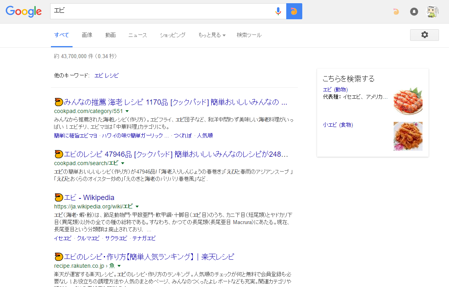This screenshot has height=287, width=449.
Task: Open Wikipedia sitelink クルマエビ
Action: (88, 238)
